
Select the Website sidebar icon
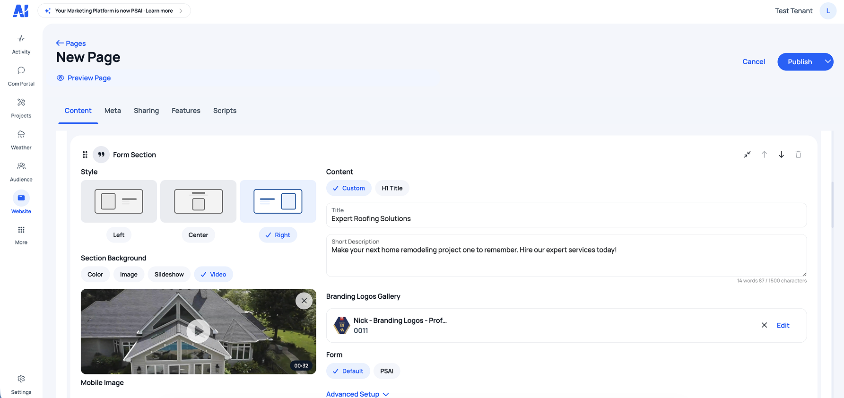pos(21,198)
